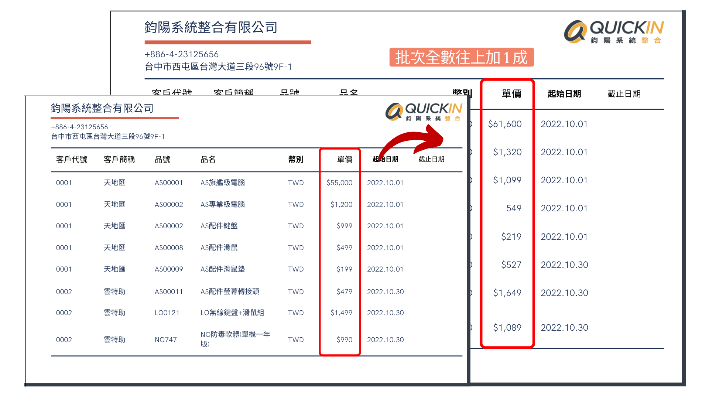Click the phone number on the front document

click(79, 127)
